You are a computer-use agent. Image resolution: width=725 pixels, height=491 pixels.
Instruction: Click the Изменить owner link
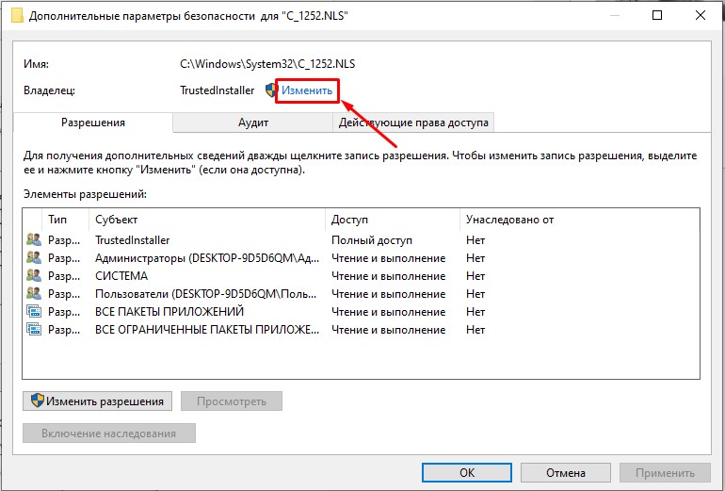coord(307,90)
